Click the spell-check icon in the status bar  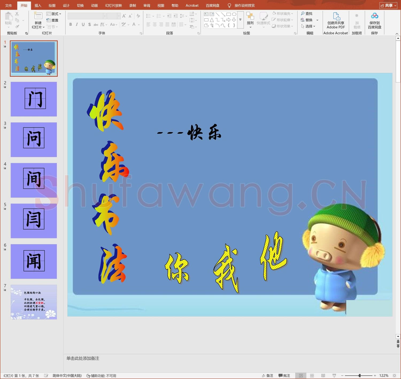46,376
